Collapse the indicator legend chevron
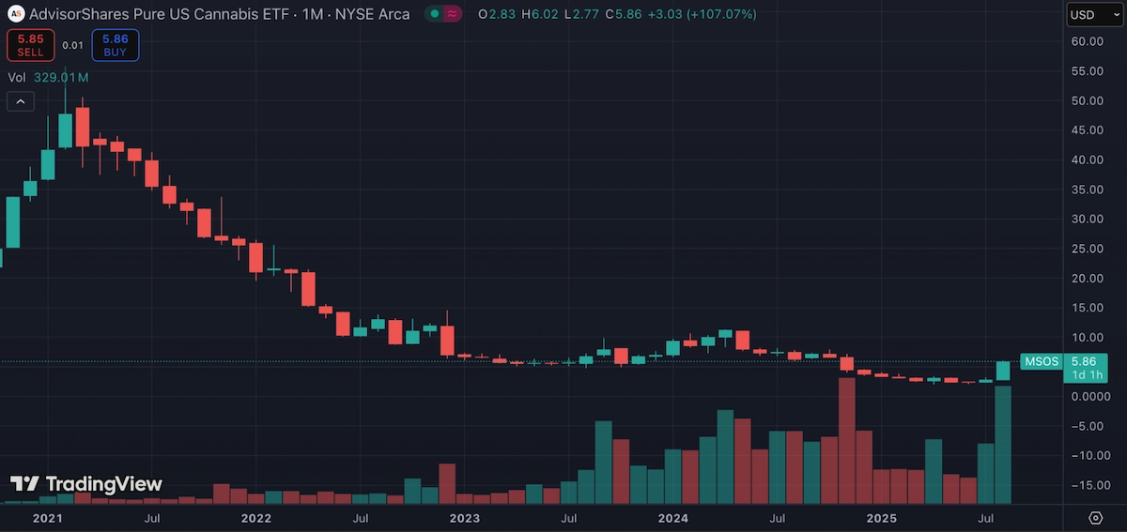Viewport: 1127px width, 532px height. [x=21, y=101]
